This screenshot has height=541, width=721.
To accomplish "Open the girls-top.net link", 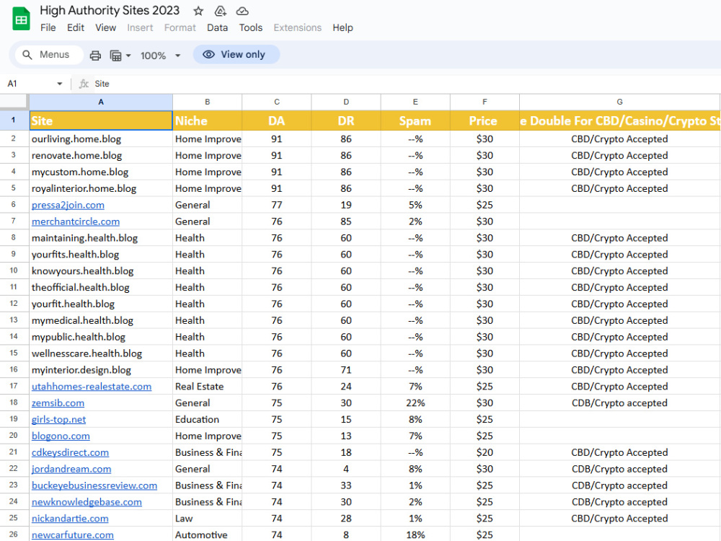I will pyautogui.click(x=59, y=420).
